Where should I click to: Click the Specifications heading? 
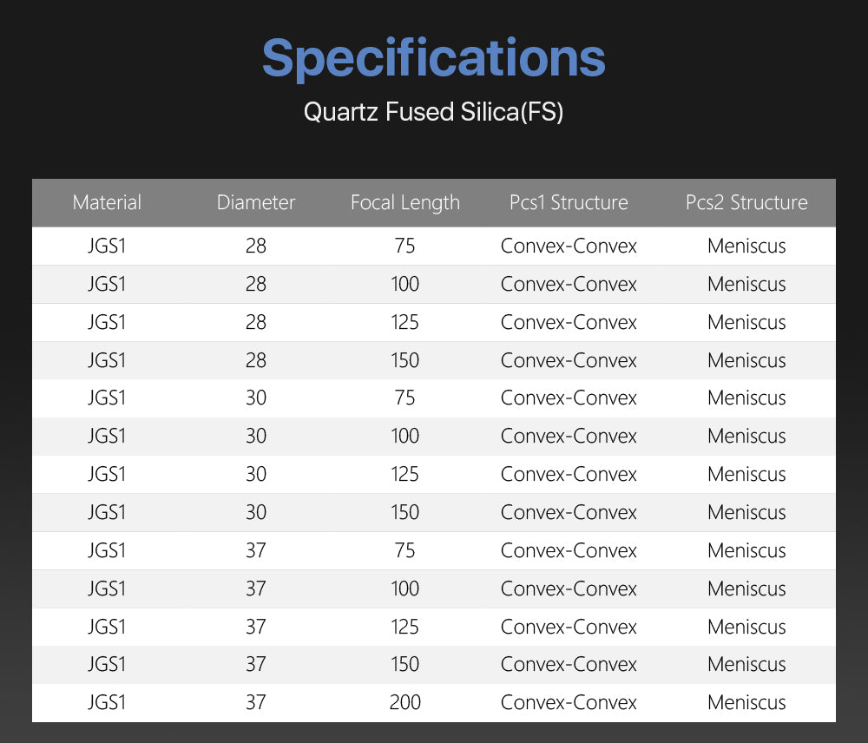pos(433,57)
